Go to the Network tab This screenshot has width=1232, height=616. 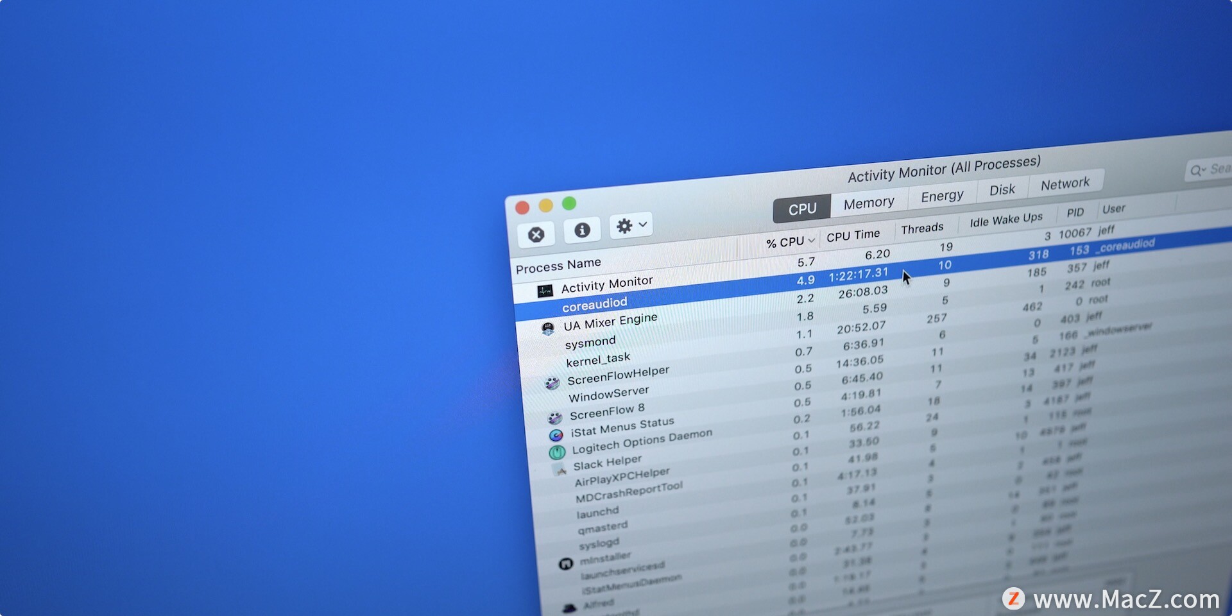coord(1065,184)
